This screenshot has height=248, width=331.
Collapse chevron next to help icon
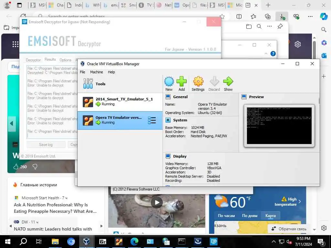[x=266, y=54]
